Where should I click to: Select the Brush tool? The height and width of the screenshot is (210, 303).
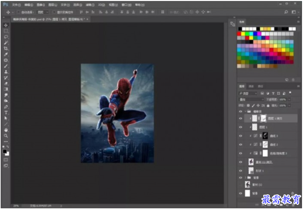[x=6, y=66]
